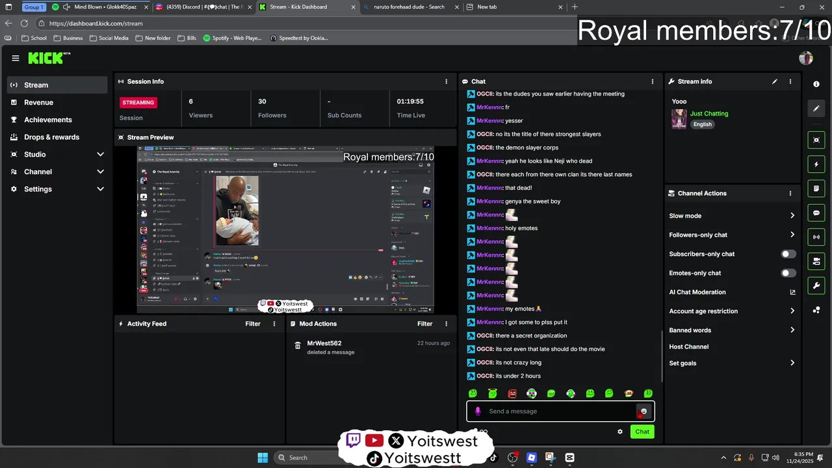The image size is (832, 468).
Task: Click the pencil edit icon in the right sidebar
Action: (816, 109)
